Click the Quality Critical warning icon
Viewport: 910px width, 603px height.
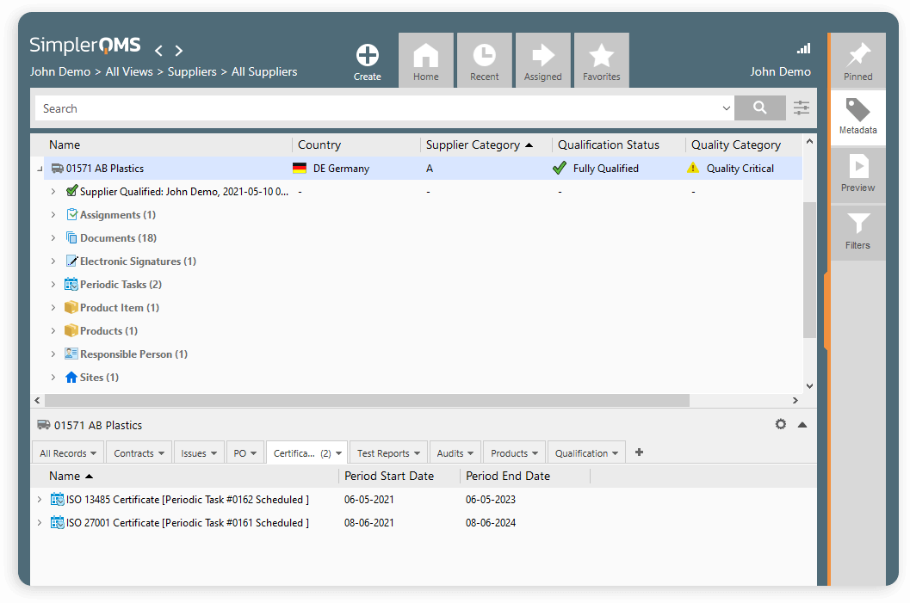coord(693,168)
